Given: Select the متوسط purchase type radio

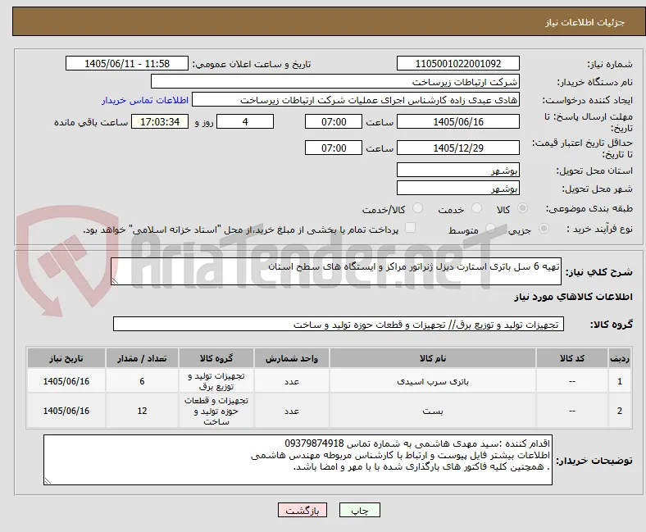Looking at the screenshot, I should pos(490,228).
